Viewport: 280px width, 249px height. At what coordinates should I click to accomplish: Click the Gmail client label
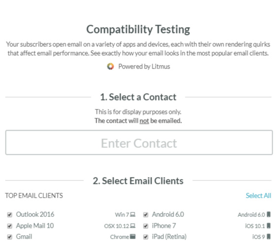coord(24,237)
